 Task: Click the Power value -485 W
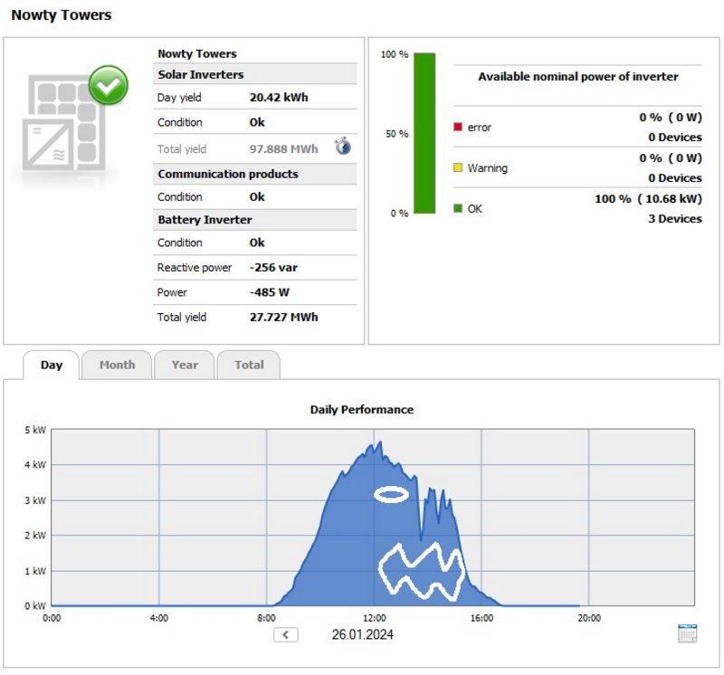[270, 292]
